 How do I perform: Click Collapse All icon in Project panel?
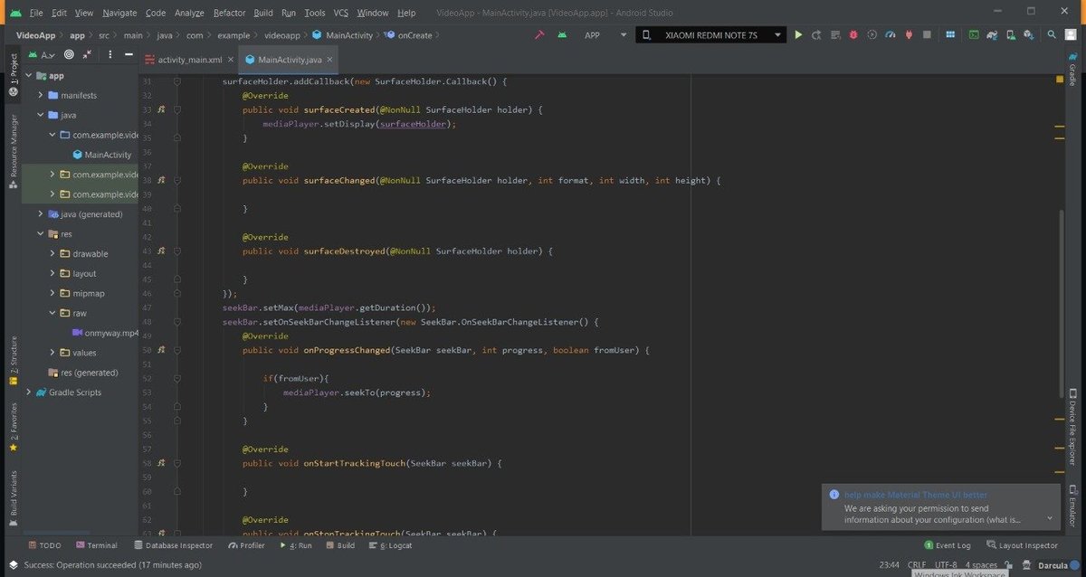[x=88, y=54]
